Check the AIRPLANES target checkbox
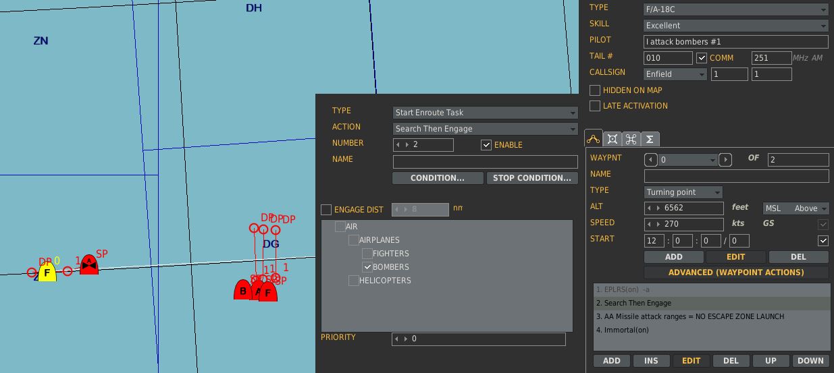The height and width of the screenshot is (373, 834). pyautogui.click(x=354, y=240)
